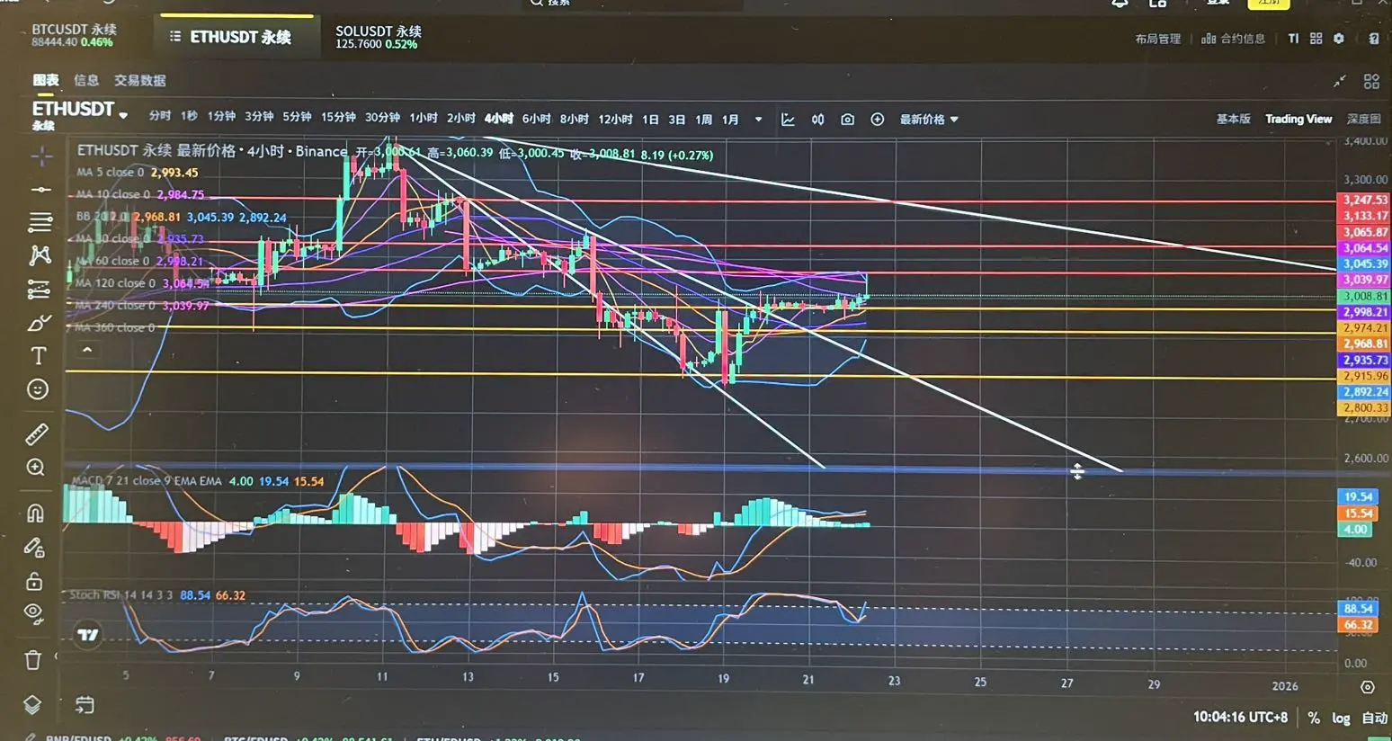Viewport: 1392px width, 741px height.
Task: Select the ruler measure tool
Action: tap(36, 435)
